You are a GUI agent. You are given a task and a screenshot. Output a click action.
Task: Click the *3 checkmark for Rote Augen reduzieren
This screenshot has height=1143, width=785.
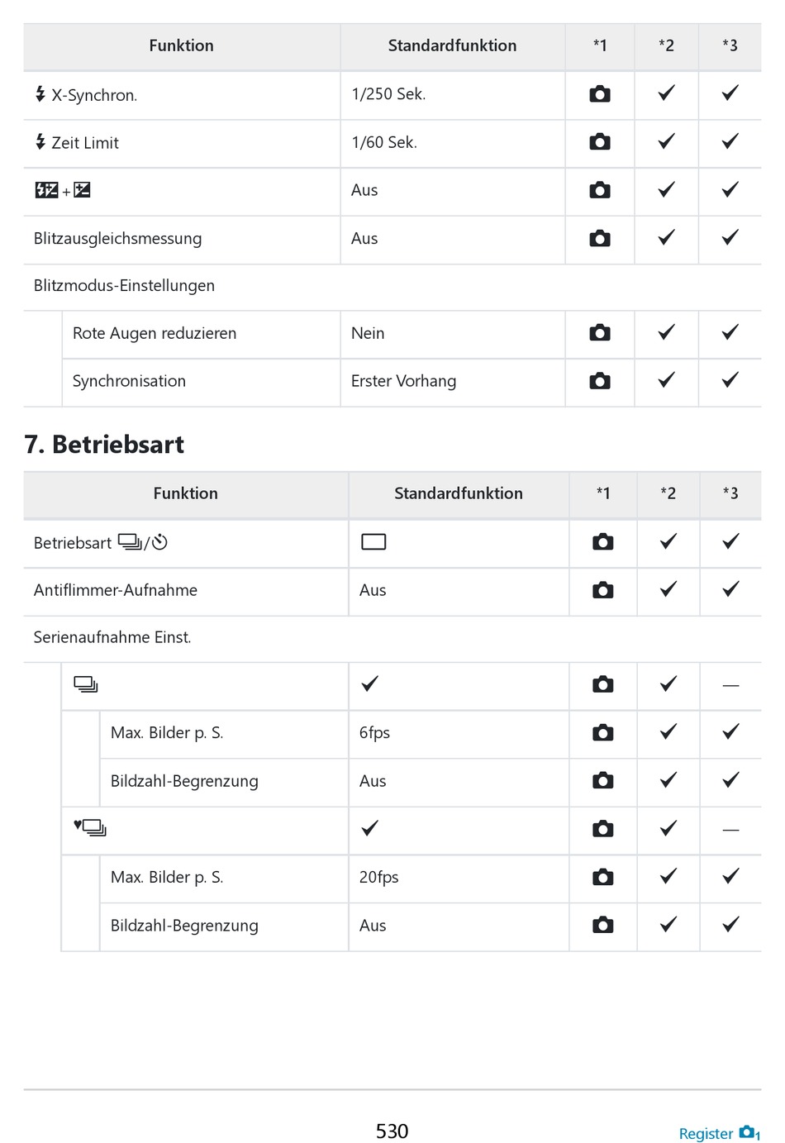[730, 333]
